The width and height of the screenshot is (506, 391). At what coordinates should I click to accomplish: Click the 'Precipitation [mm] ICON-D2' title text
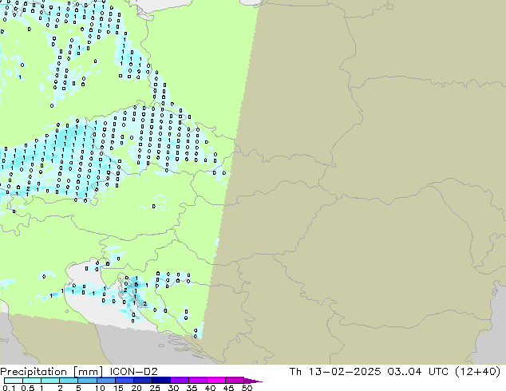click(79, 372)
